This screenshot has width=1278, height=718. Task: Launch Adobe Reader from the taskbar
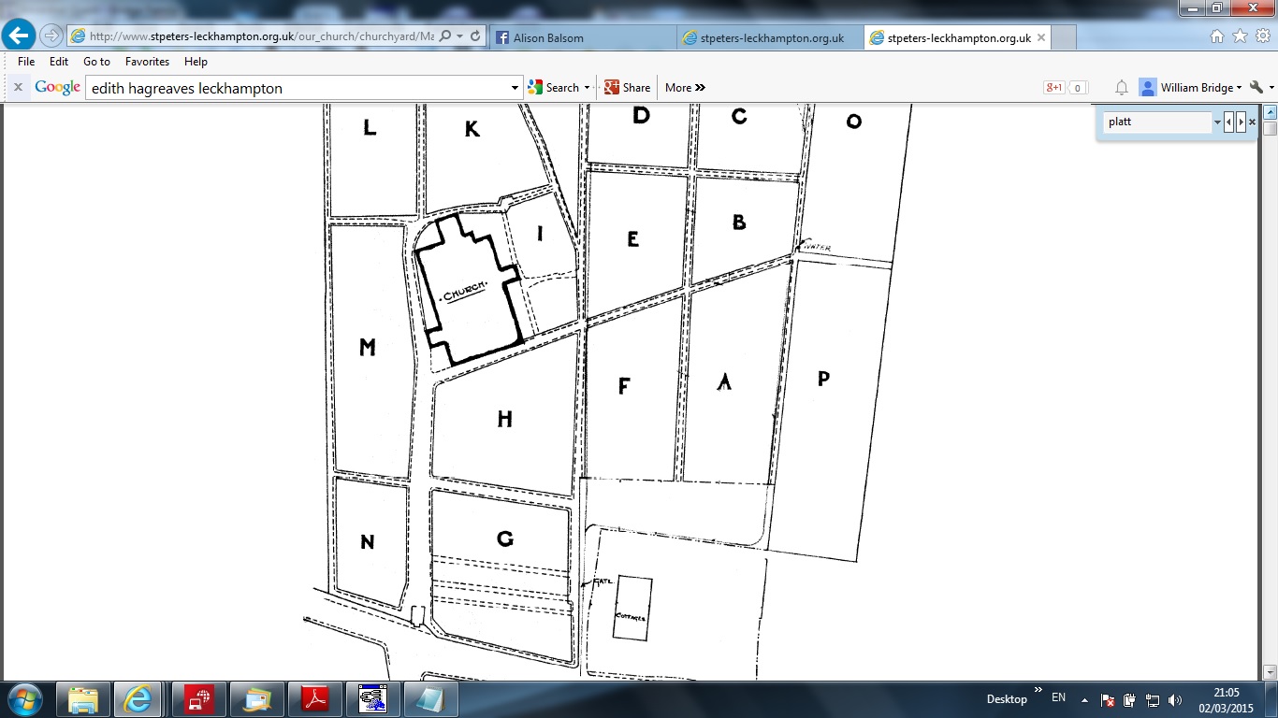pos(313,698)
